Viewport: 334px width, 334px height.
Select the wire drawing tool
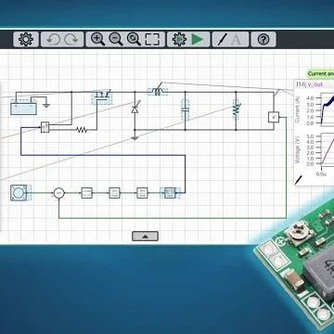tap(223, 40)
